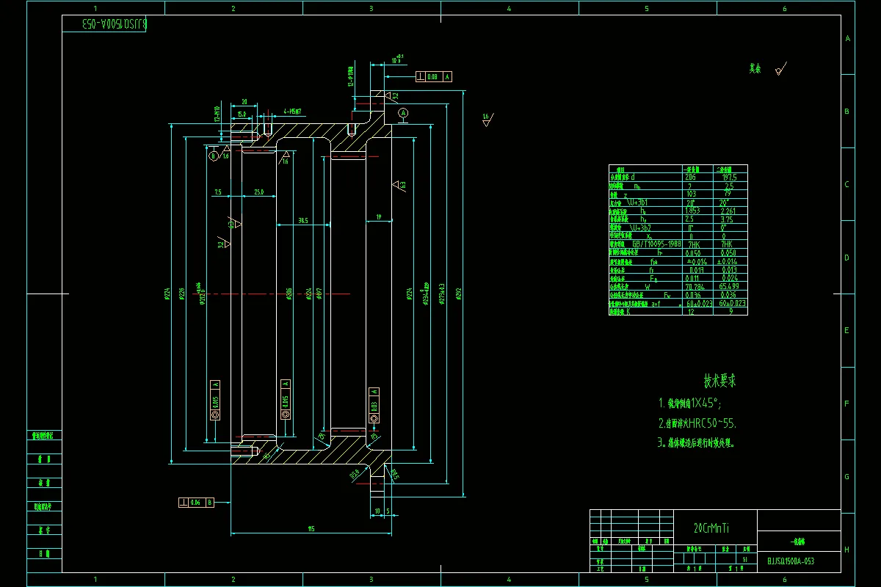The width and height of the screenshot is (881, 587).
Task: Click the 7.5 dimension text
Action: (218, 192)
